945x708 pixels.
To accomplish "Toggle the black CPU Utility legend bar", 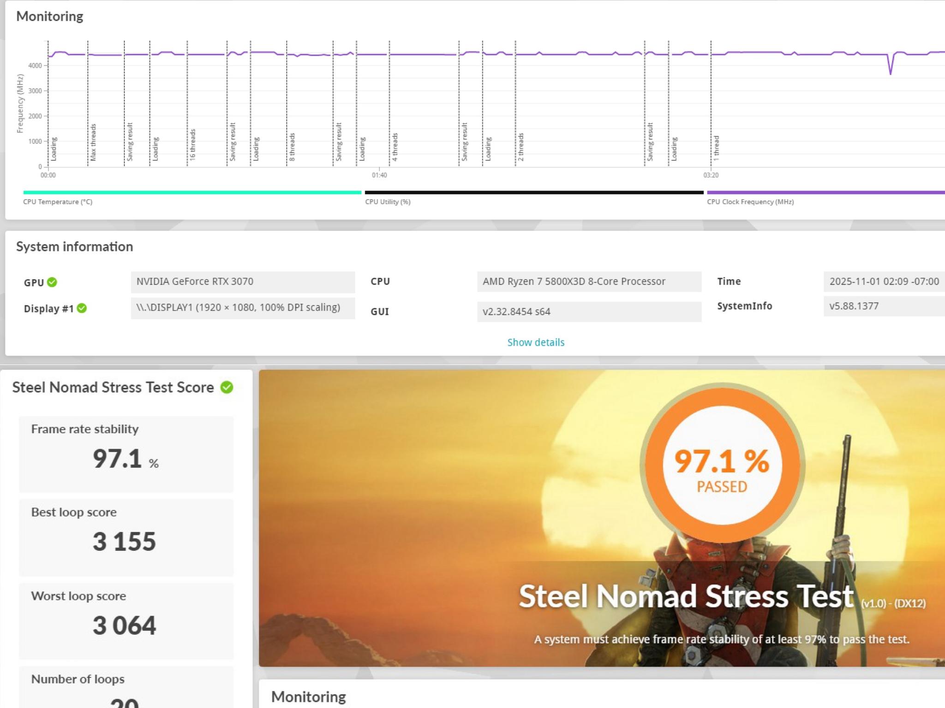I will click(534, 193).
